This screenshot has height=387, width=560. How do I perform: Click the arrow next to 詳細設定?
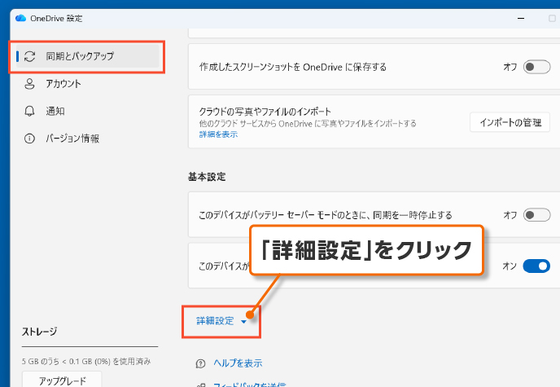click(x=243, y=322)
